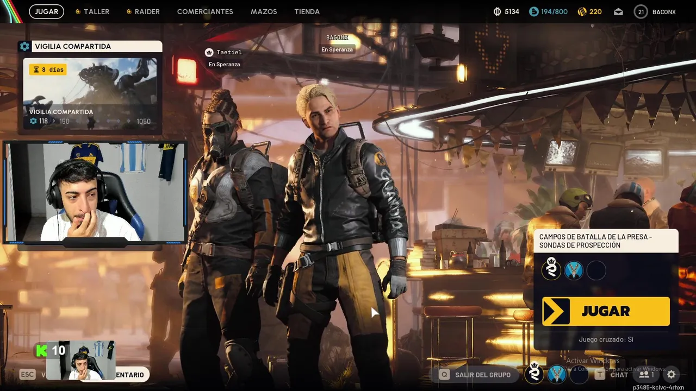Open the BACONX player profile name

pos(664,11)
